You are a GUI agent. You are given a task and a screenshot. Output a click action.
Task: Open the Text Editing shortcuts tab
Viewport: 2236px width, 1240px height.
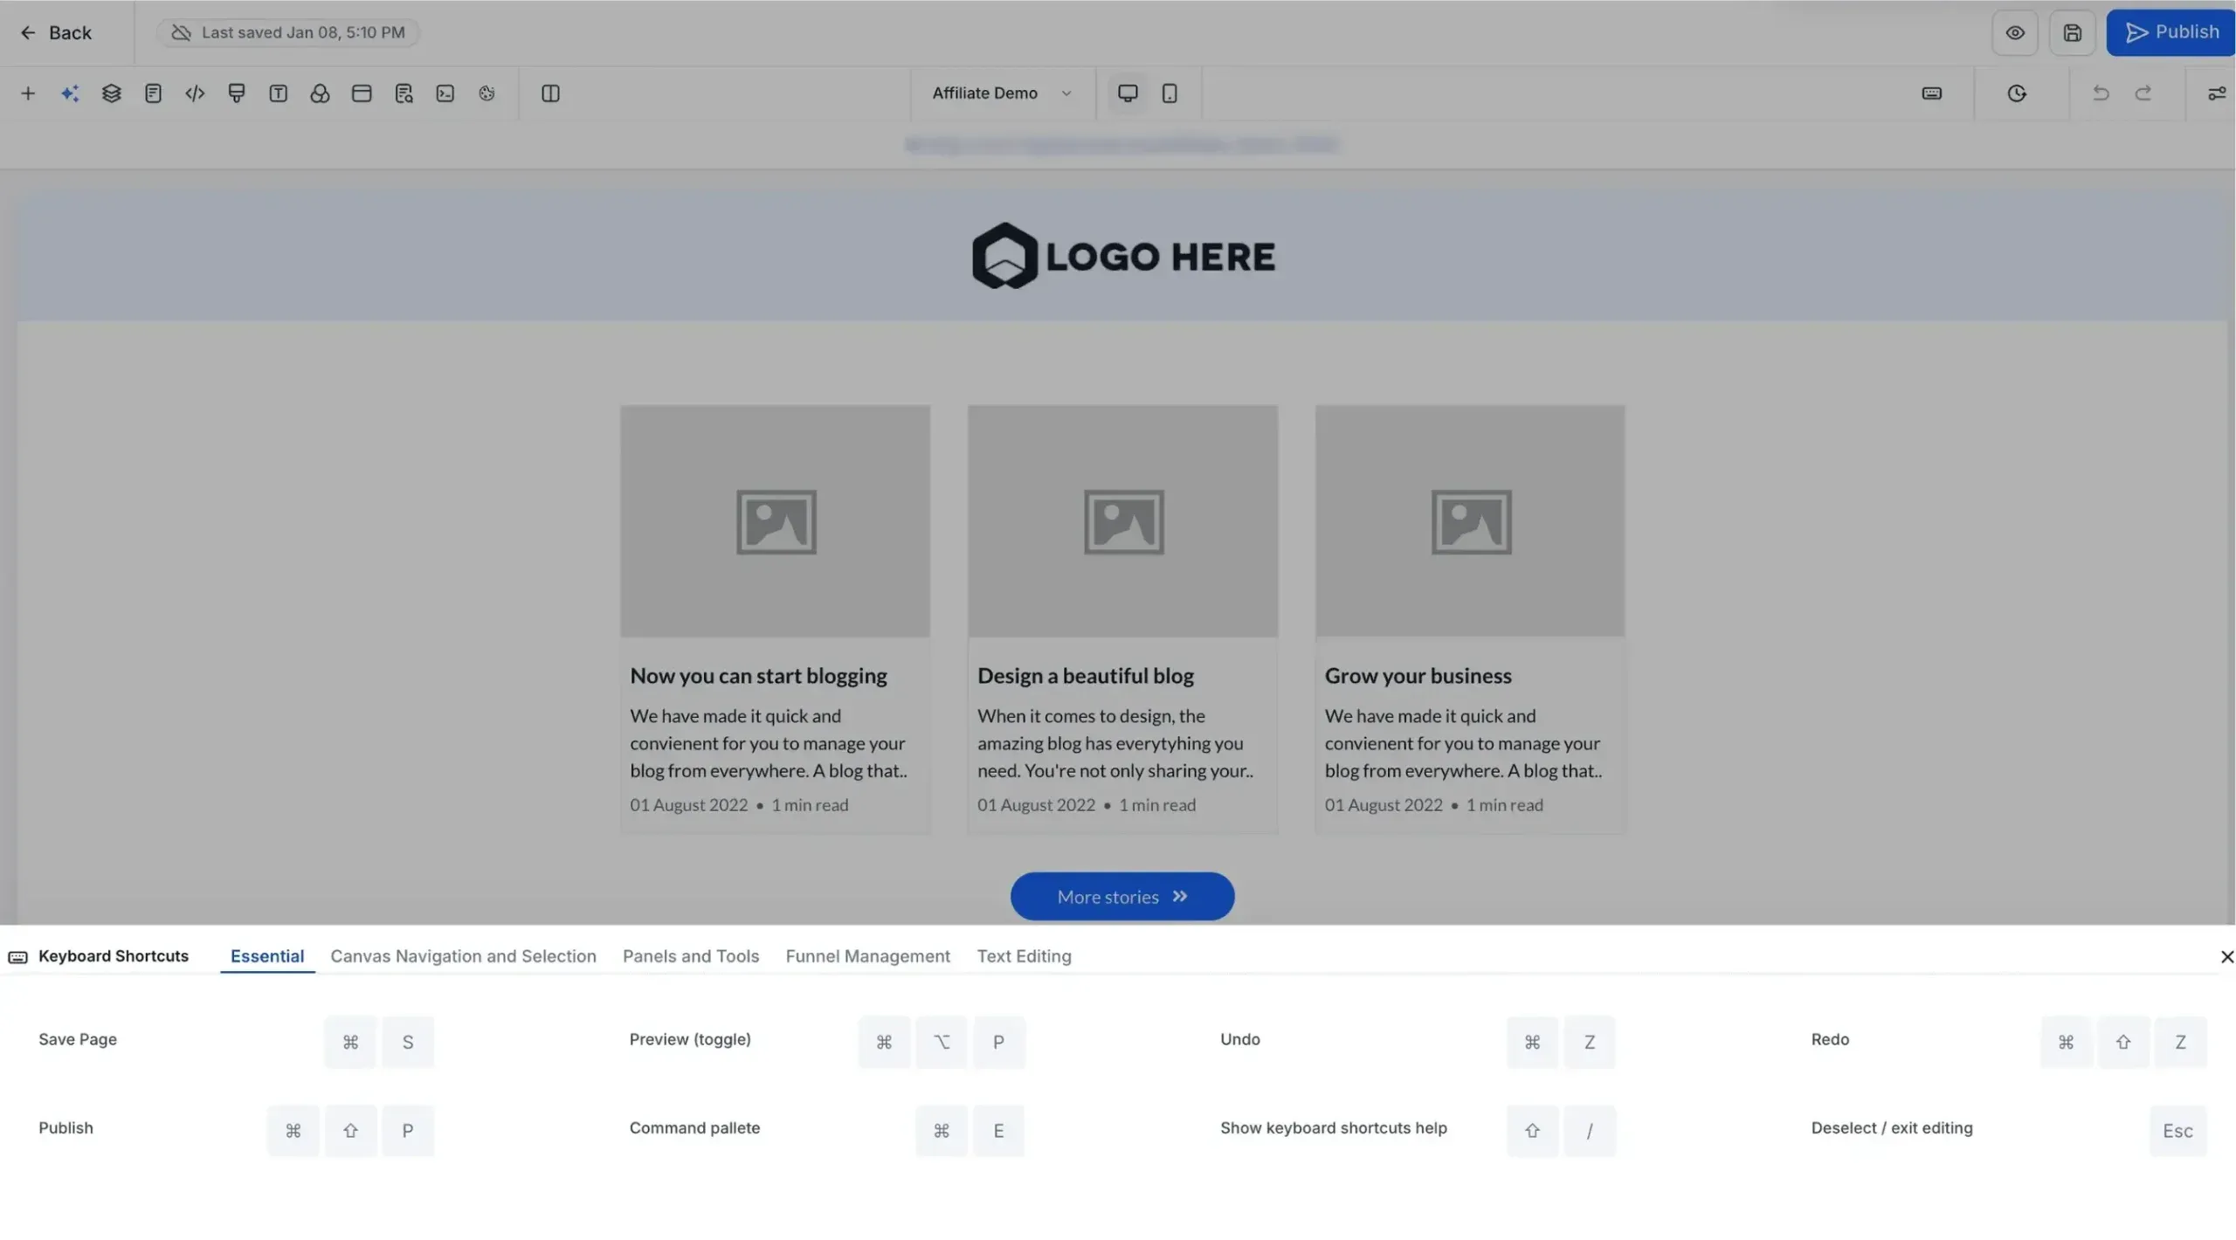point(1024,956)
